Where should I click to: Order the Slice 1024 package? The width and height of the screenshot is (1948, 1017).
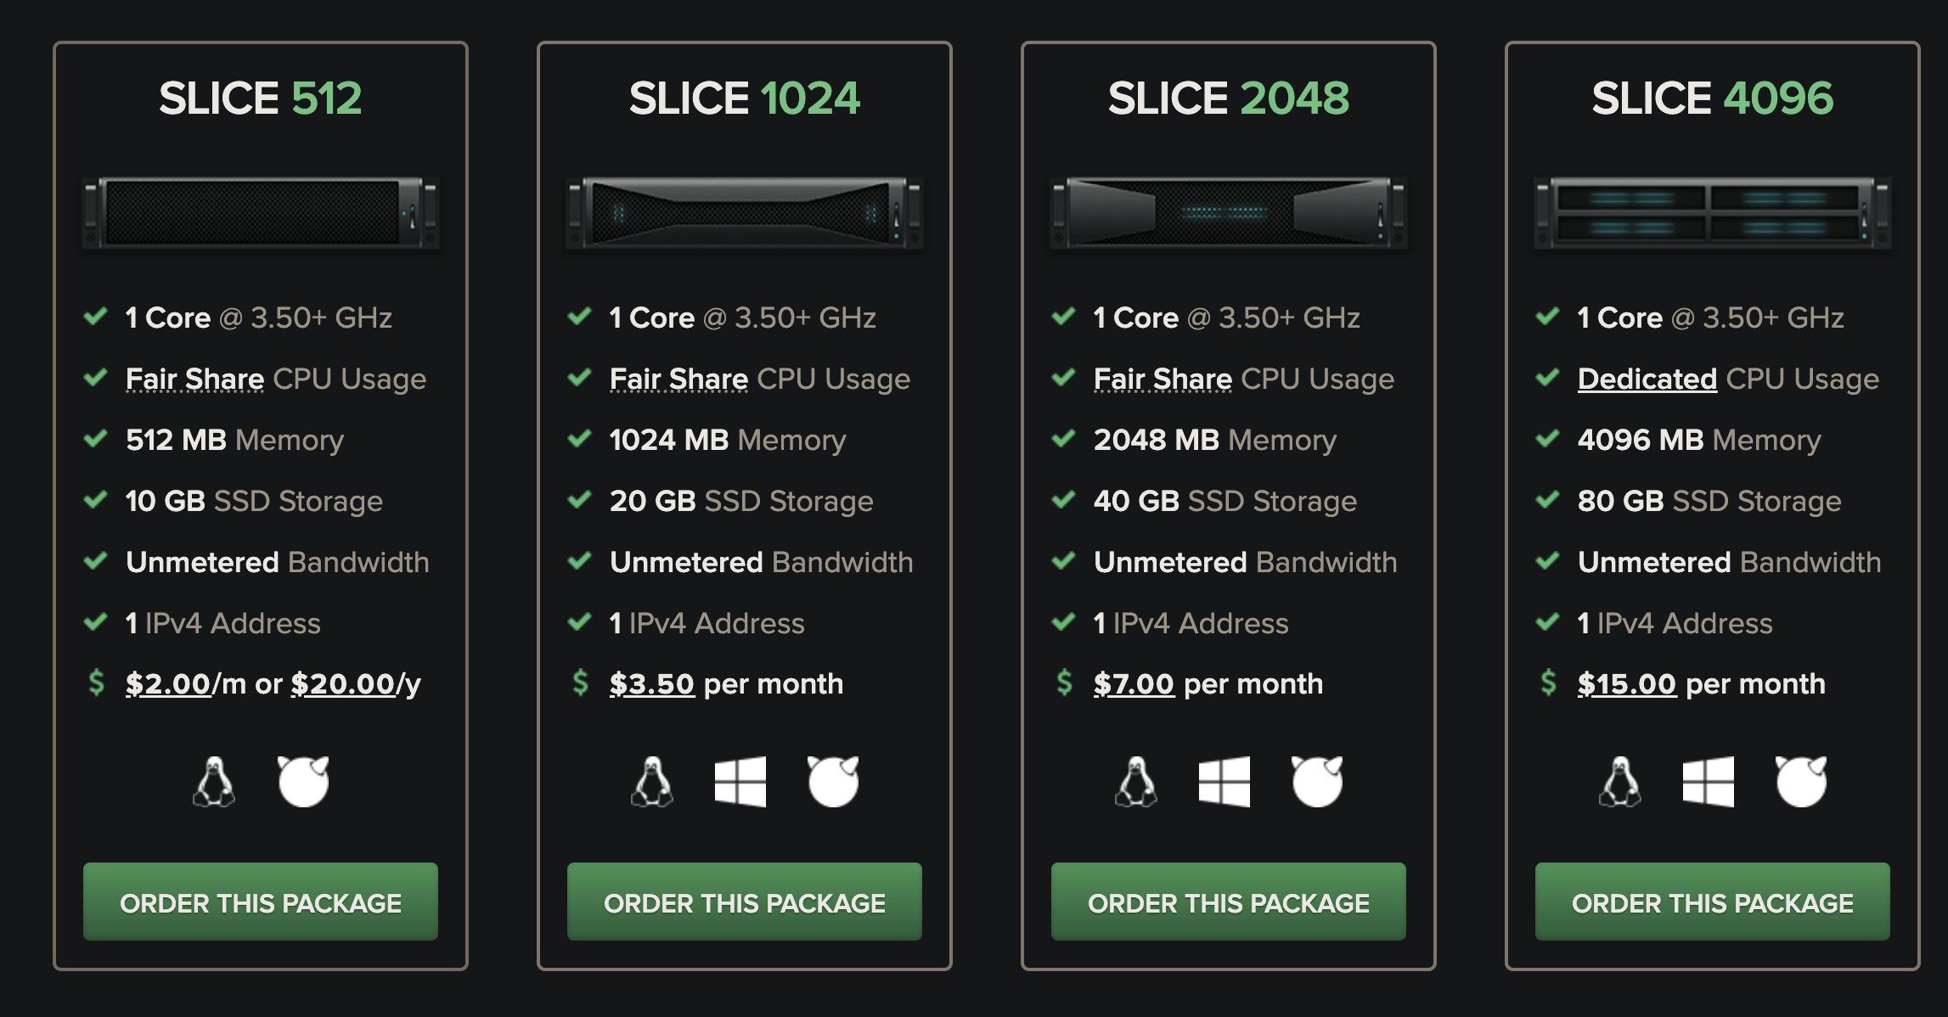pyautogui.click(x=745, y=902)
